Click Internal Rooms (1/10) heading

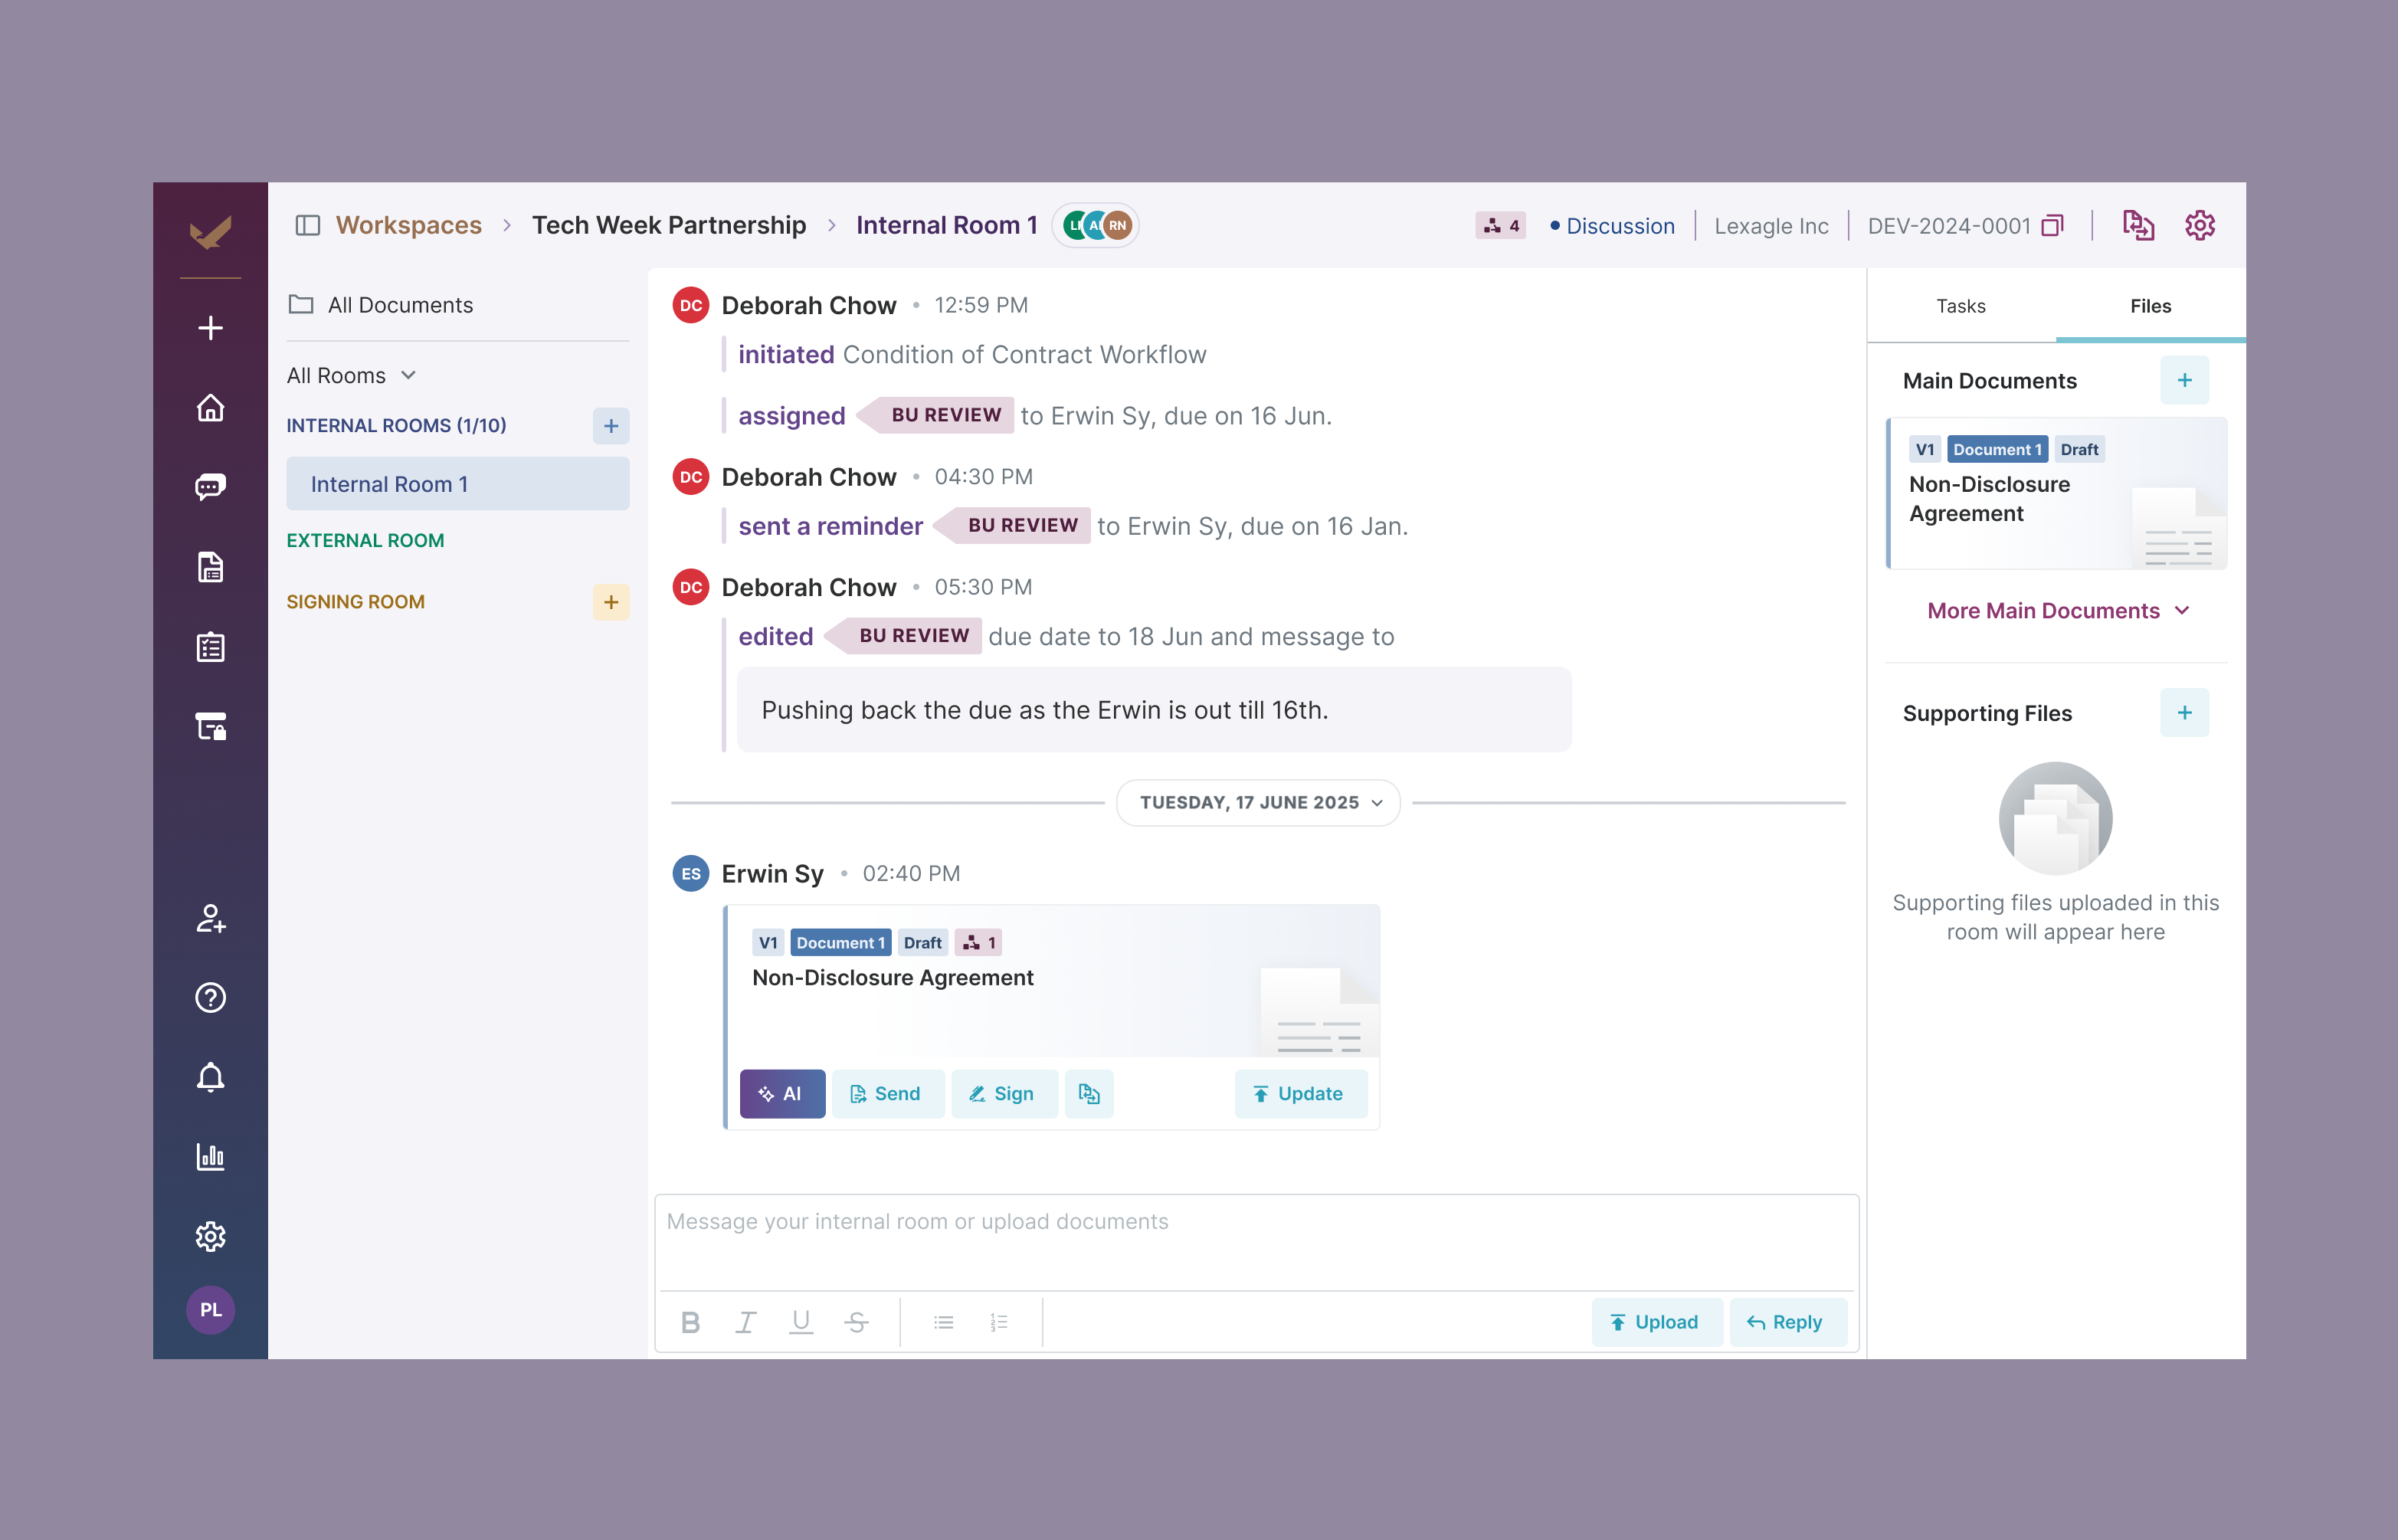[396, 426]
